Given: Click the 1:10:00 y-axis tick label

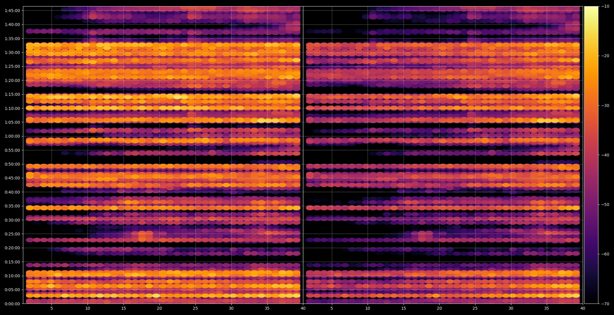Looking at the screenshot, I should click(12, 108).
